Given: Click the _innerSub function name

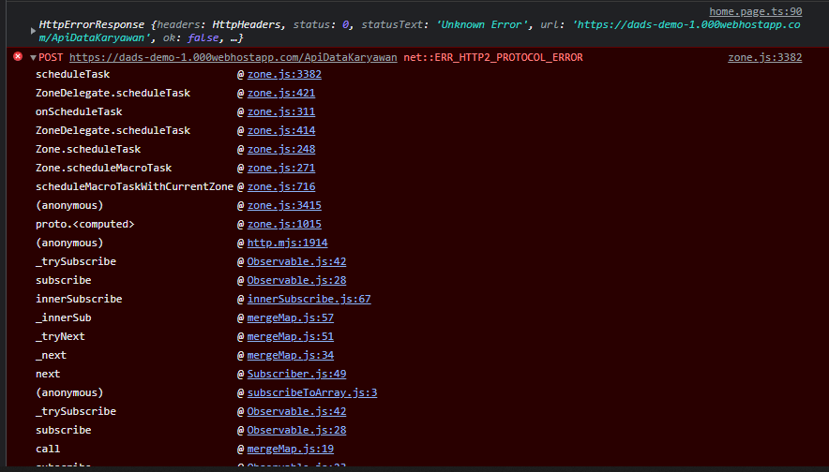Looking at the screenshot, I should (64, 317).
